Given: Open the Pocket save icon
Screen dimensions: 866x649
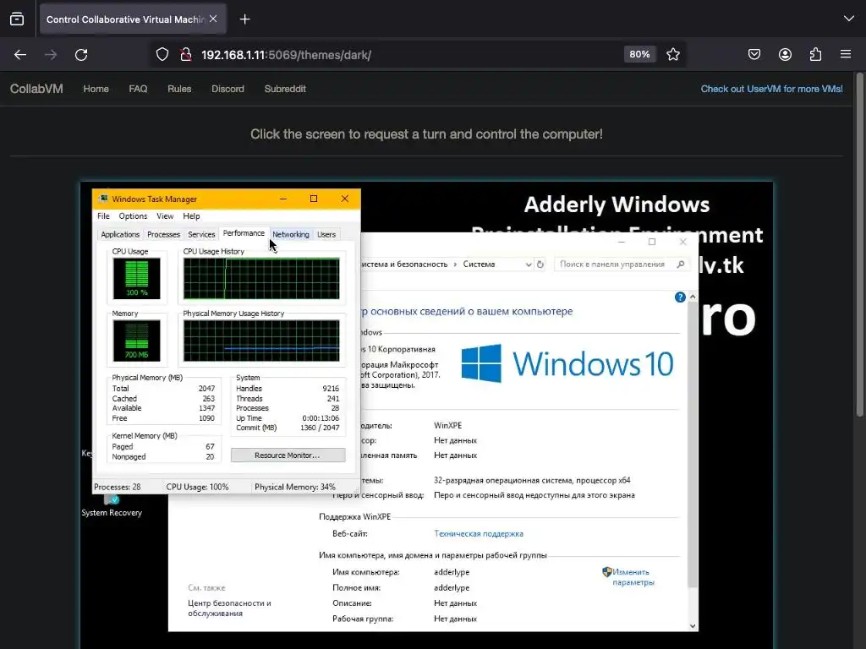Looking at the screenshot, I should click(x=754, y=54).
